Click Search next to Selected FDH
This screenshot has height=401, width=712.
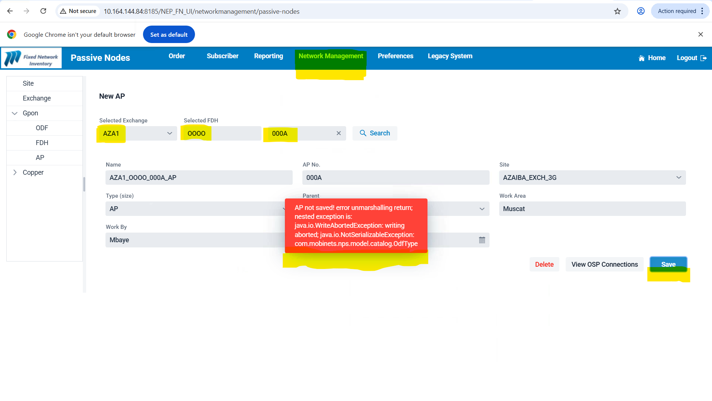coord(374,133)
